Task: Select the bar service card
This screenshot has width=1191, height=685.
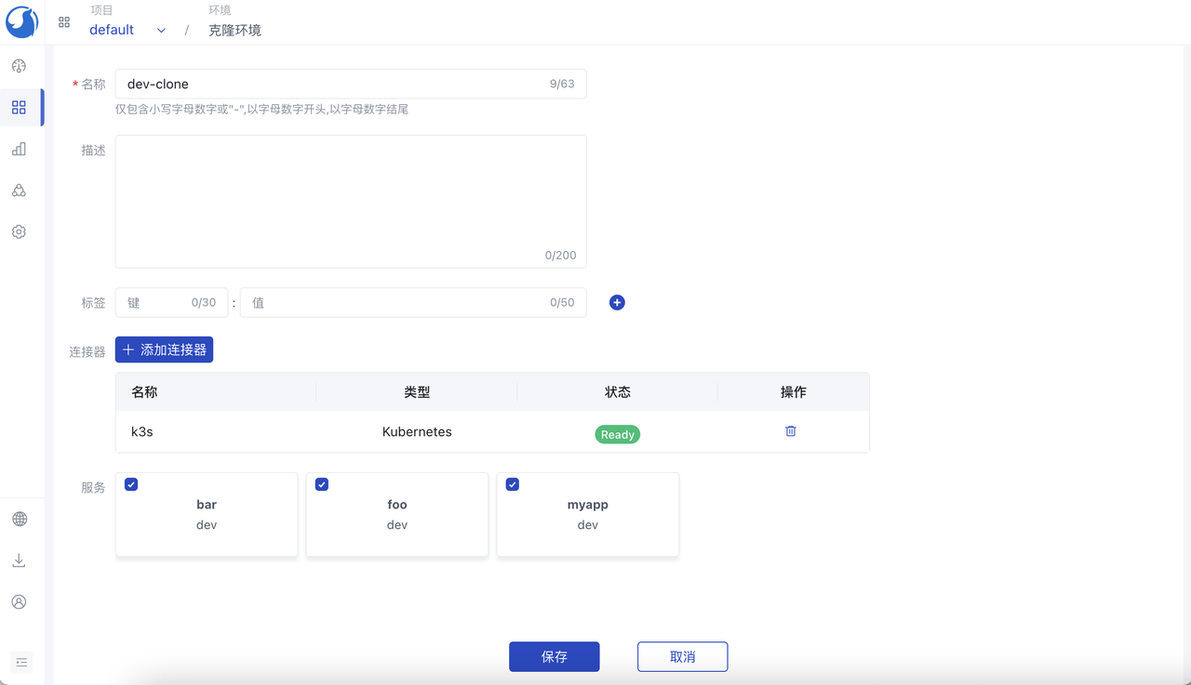Action: 207,515
